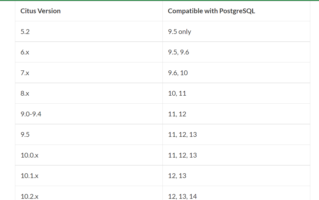Click PostgreSQL '11, 12, 13' in the Citus 9.5 row

click(182, 135)
